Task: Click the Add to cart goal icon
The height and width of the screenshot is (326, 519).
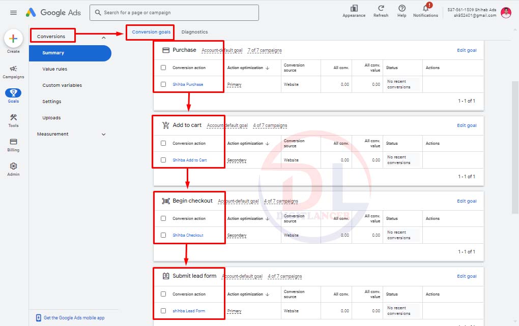Action: (166, 125)
